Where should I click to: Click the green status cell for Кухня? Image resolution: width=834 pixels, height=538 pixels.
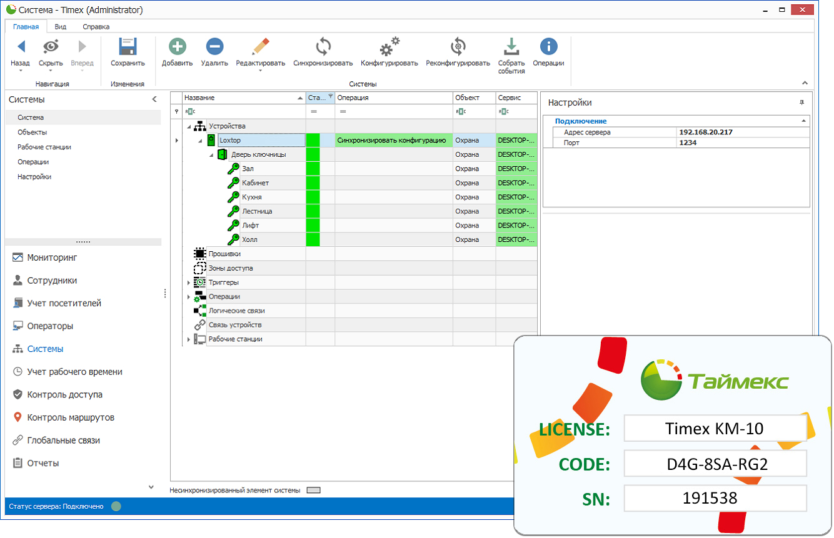tap(313, 197)
